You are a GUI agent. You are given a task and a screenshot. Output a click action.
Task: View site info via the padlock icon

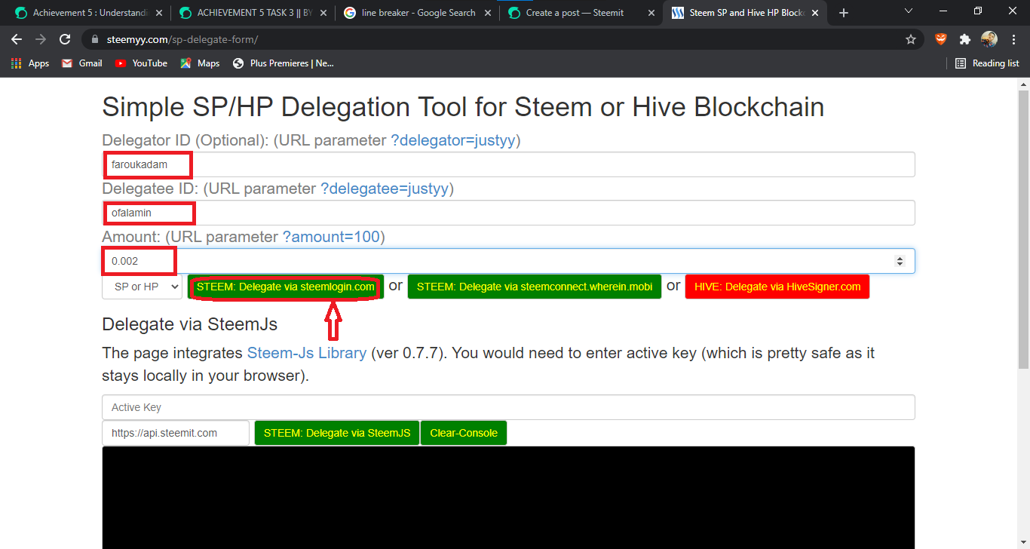(x=94, y=39)
